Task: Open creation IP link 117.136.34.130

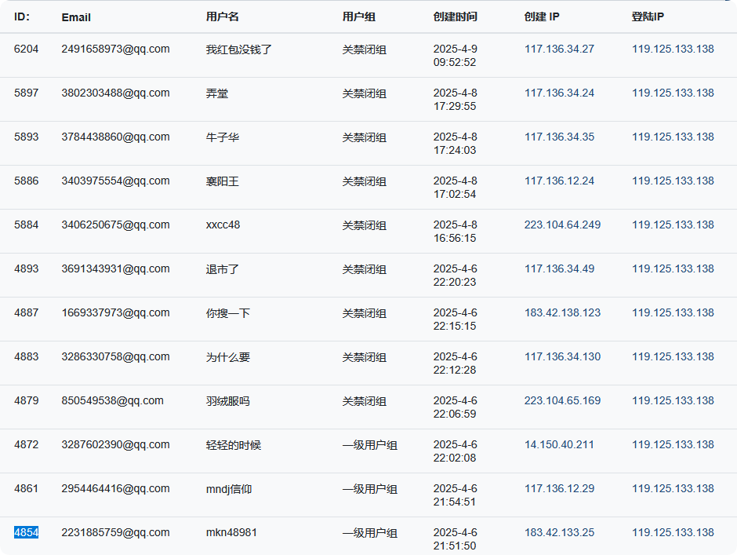Action: (x=563, y=356)
